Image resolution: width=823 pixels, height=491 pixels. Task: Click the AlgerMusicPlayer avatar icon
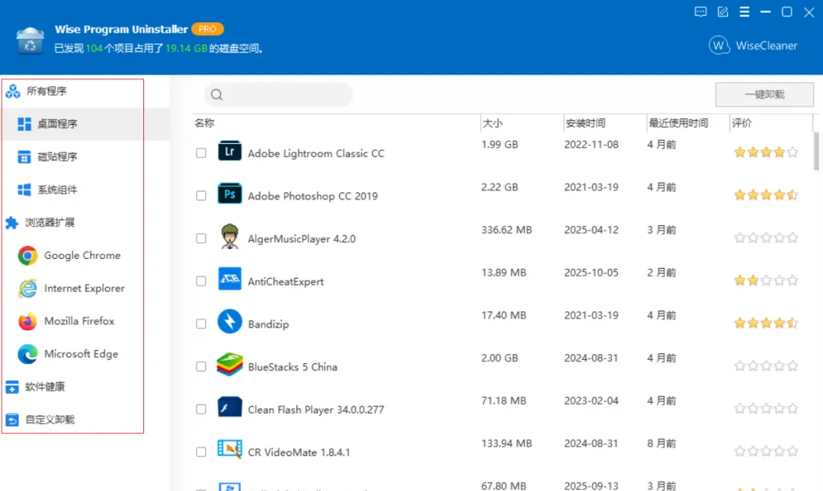click(x=229, y=237)
